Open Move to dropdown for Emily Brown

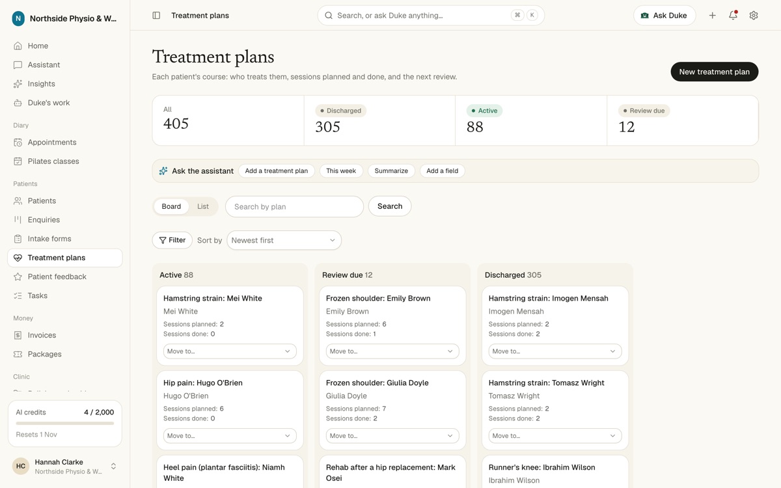pyautogui.click(x=392, y=351)
